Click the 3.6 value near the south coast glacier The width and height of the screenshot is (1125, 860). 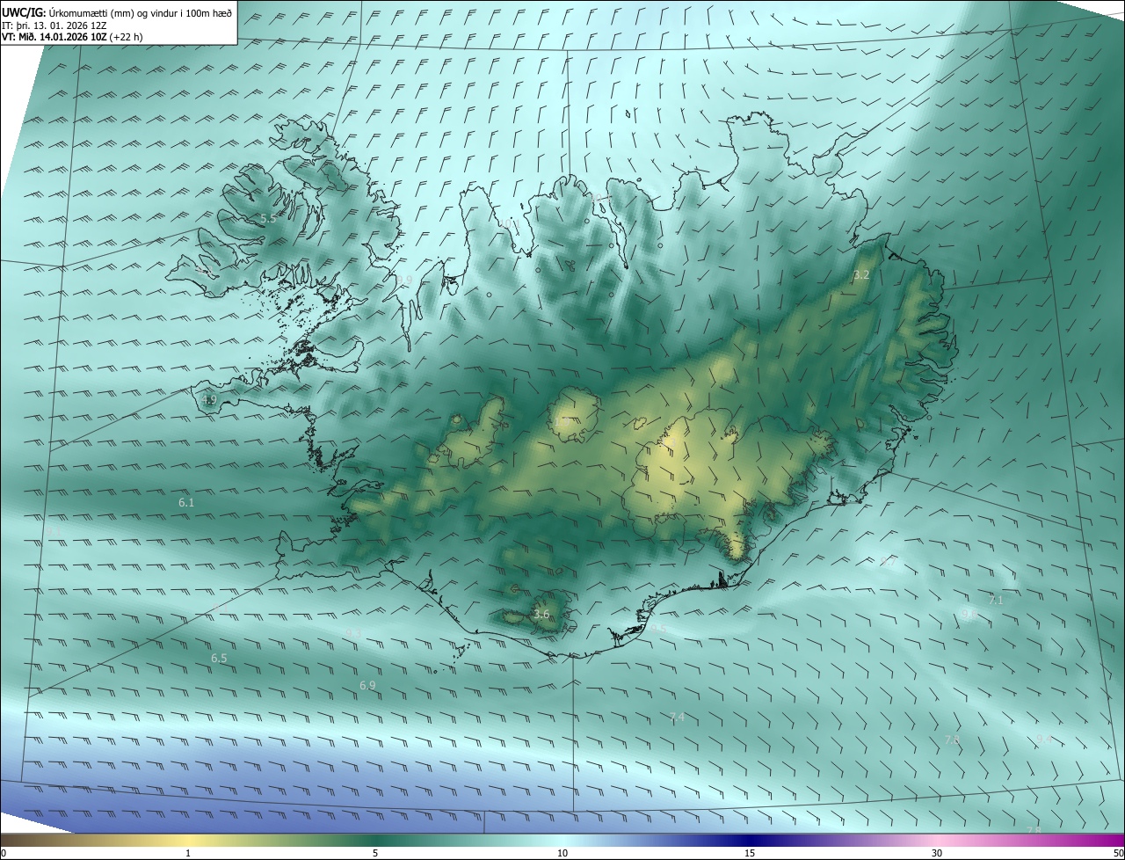tap(541, 614)
